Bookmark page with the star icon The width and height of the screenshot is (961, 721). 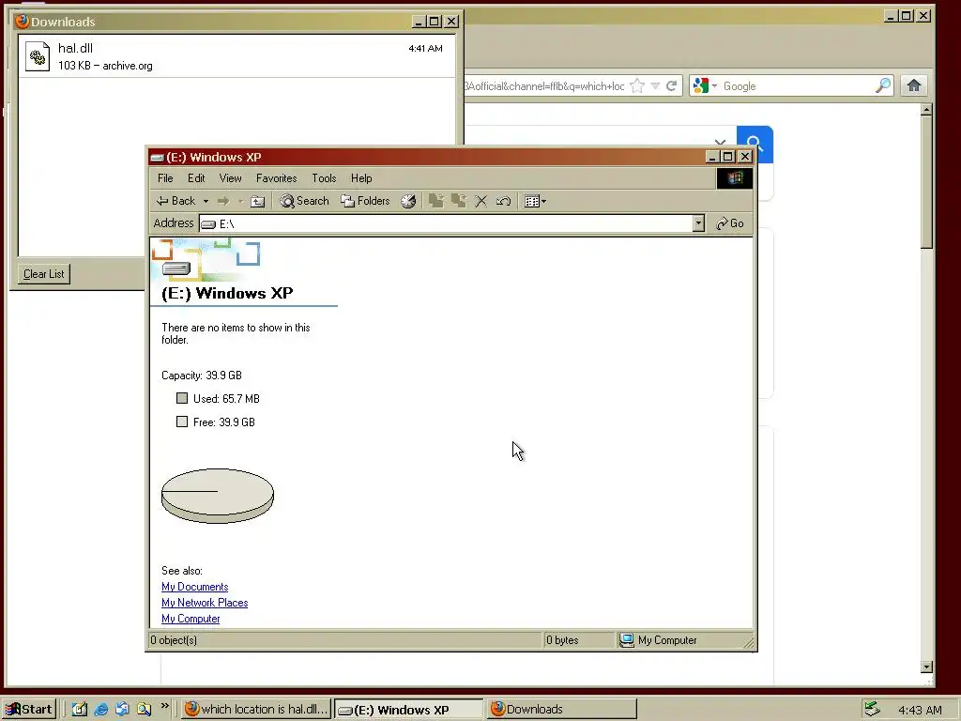pyautogui.click(x=637, y=85)
